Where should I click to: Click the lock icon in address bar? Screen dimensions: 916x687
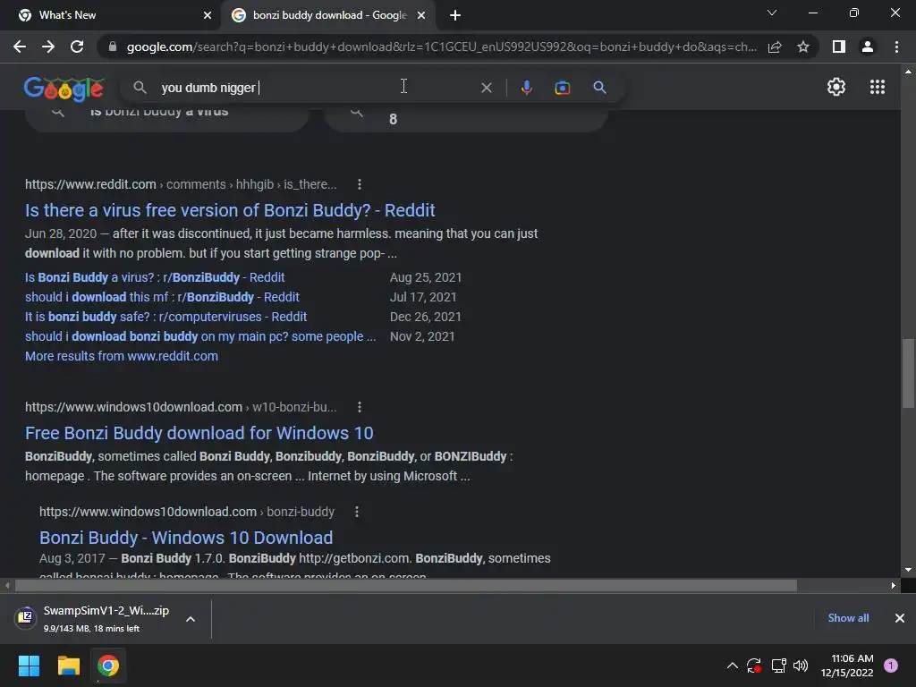pyautogui.click(x=113, y=47)
